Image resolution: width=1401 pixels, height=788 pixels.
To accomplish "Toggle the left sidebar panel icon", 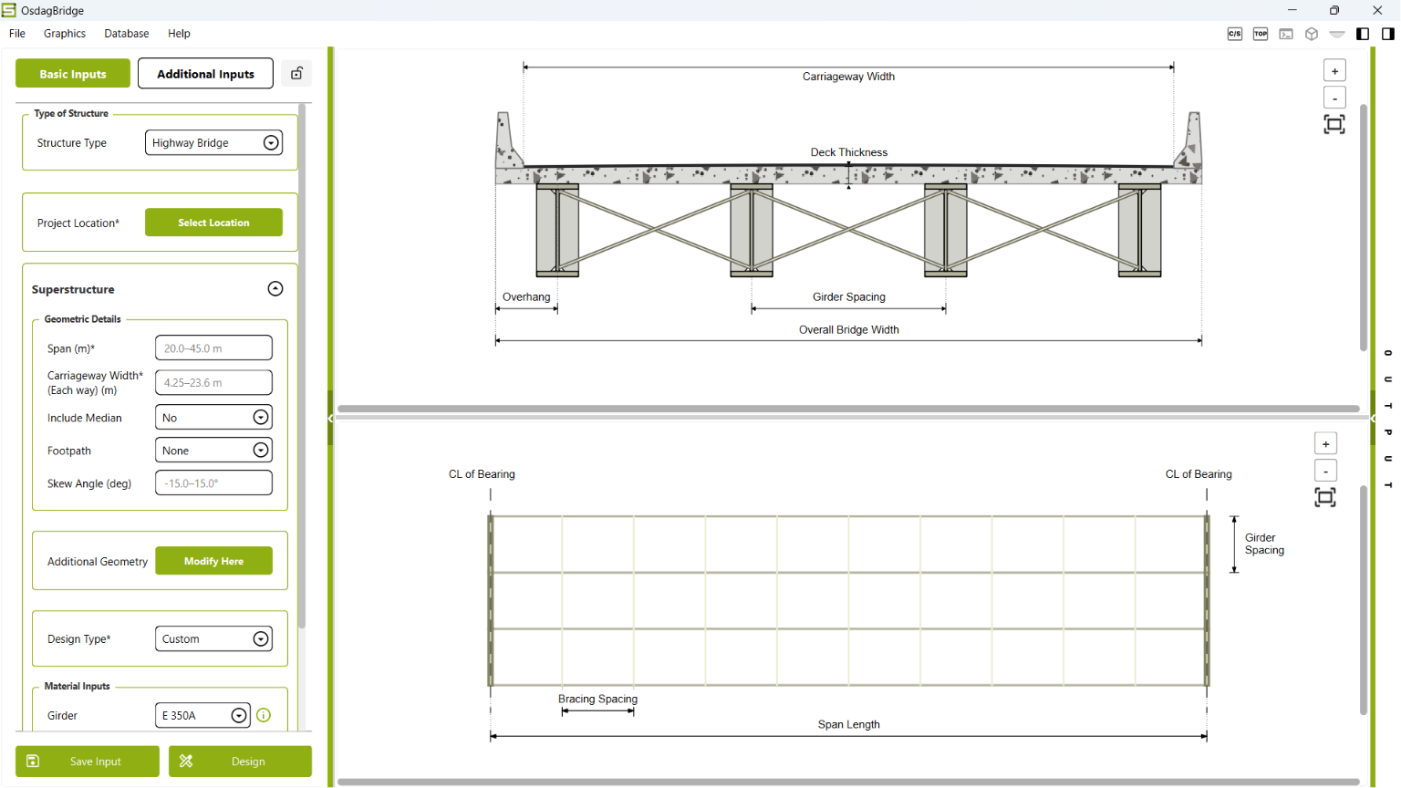I will [x=1363, y=34].
